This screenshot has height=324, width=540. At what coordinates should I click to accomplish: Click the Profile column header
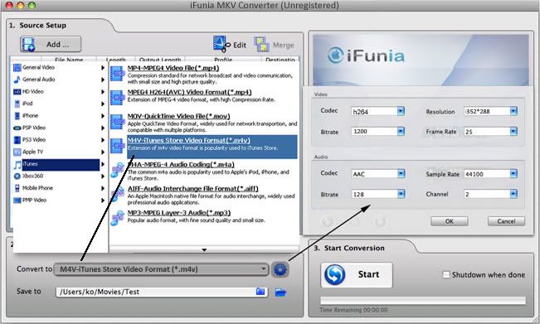pos(223,60)
